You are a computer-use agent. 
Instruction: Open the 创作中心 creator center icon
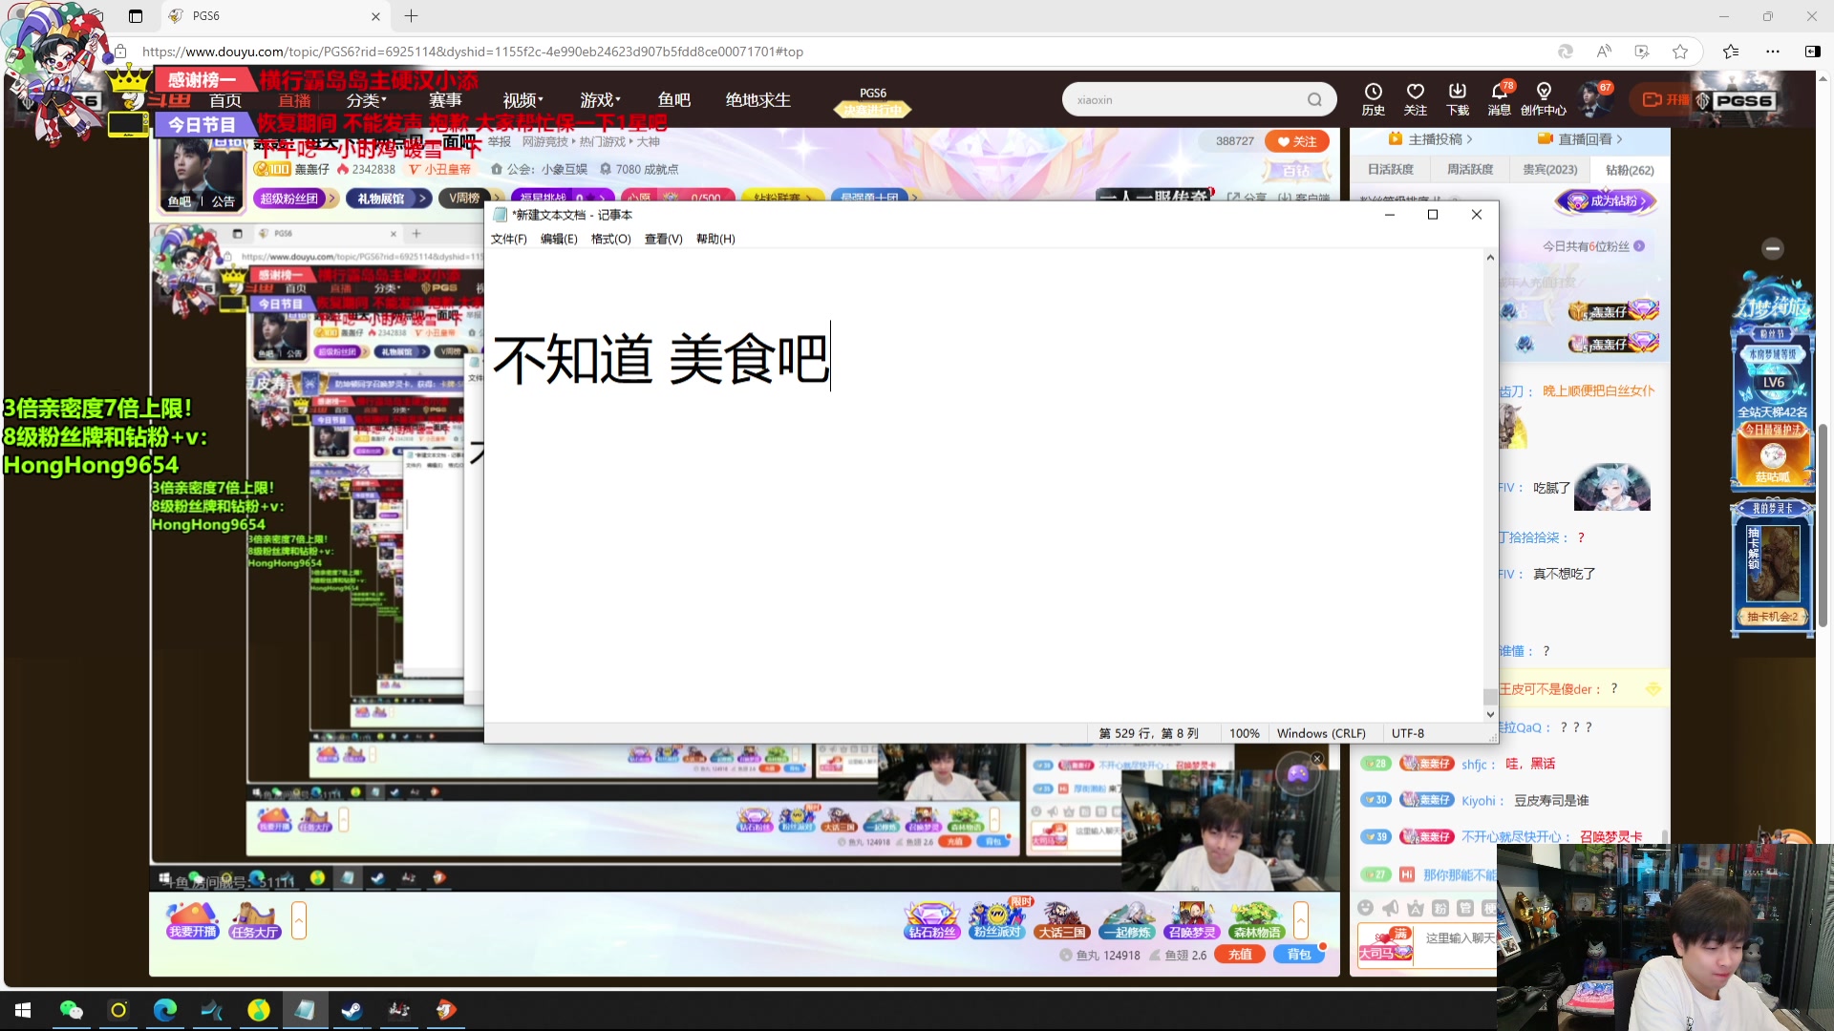click(1544, 98)
